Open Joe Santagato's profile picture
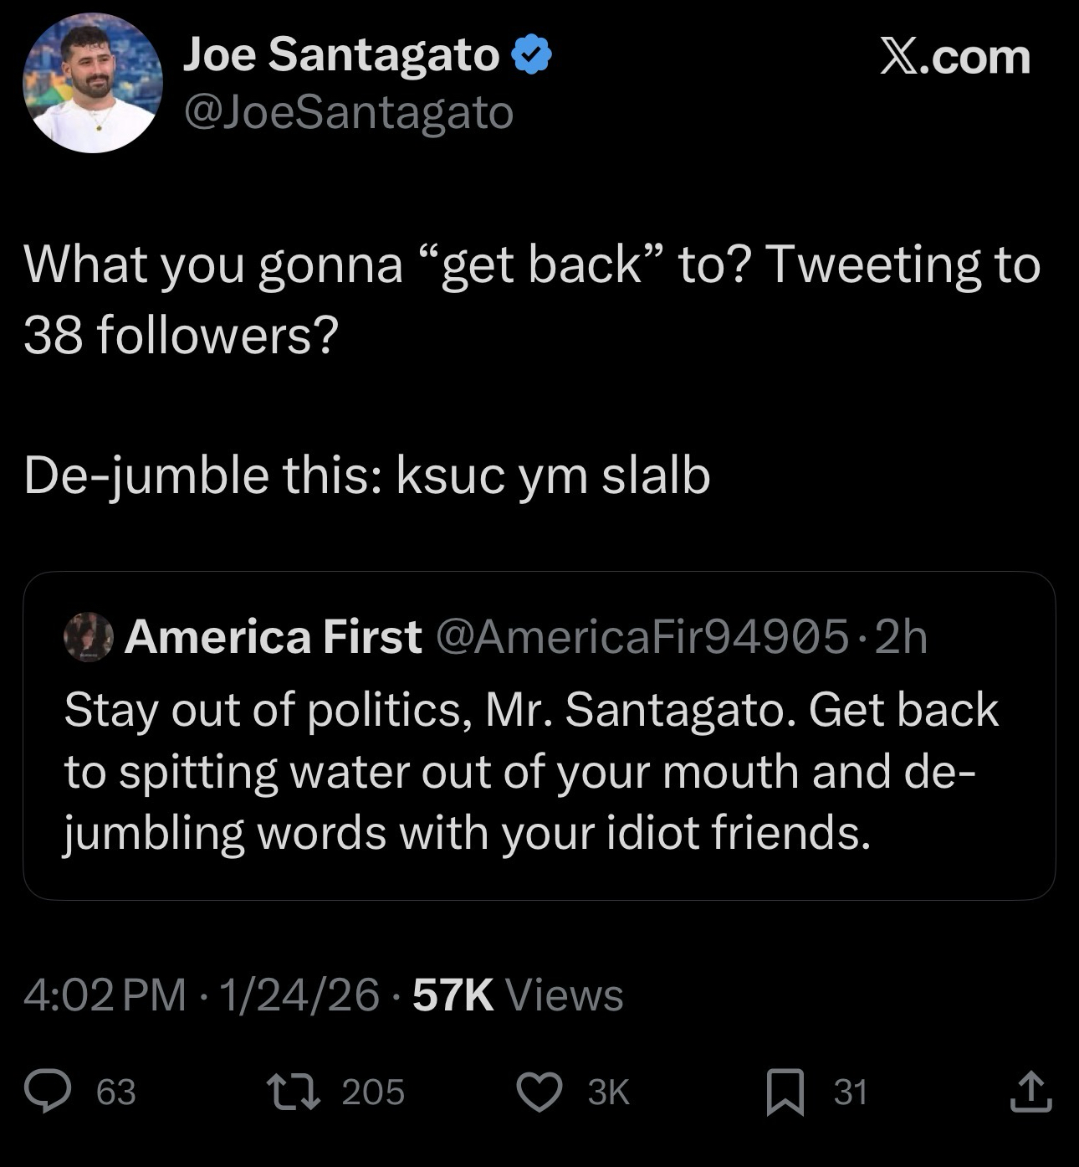The width and height of the screenshot is (1079, 1167). [x=92, y=83]
